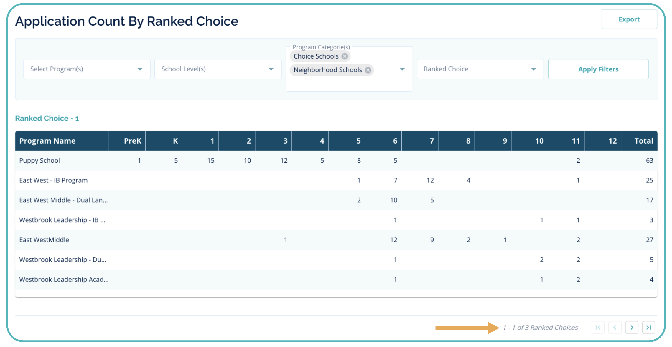This screenshot has height=347, width=672.
Task: Open the Select Program(s) dropdown
Action: click(x=87, y=69)
